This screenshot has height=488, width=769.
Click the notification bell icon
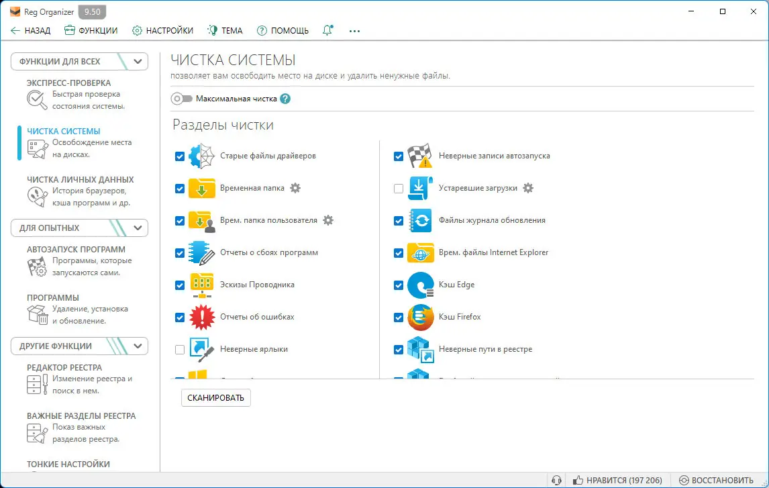pyautogui.click(x=327, y=30)
